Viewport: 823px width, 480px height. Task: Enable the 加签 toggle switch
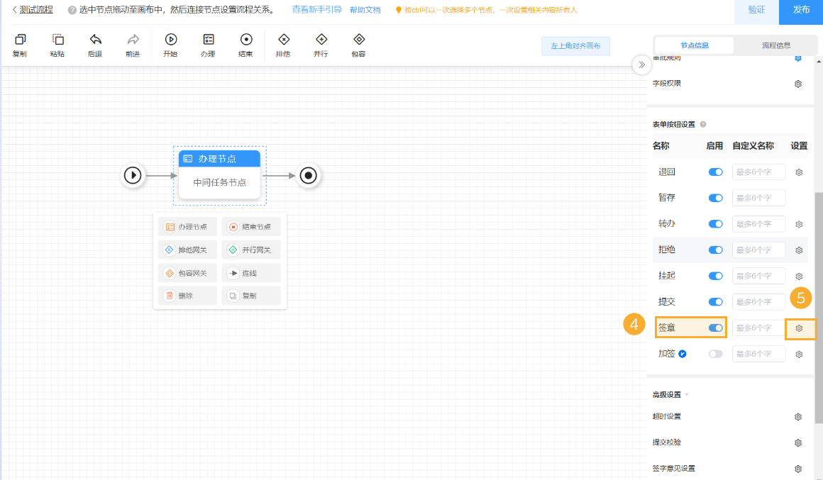tap(715, 354)
